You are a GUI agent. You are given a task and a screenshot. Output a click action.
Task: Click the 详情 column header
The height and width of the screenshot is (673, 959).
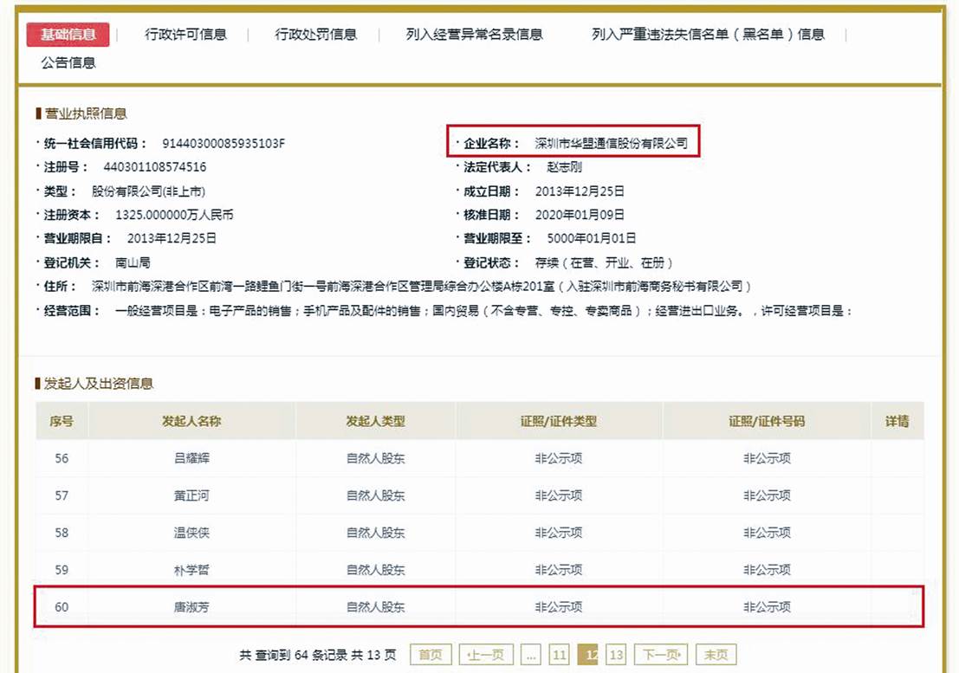(897, 421)
